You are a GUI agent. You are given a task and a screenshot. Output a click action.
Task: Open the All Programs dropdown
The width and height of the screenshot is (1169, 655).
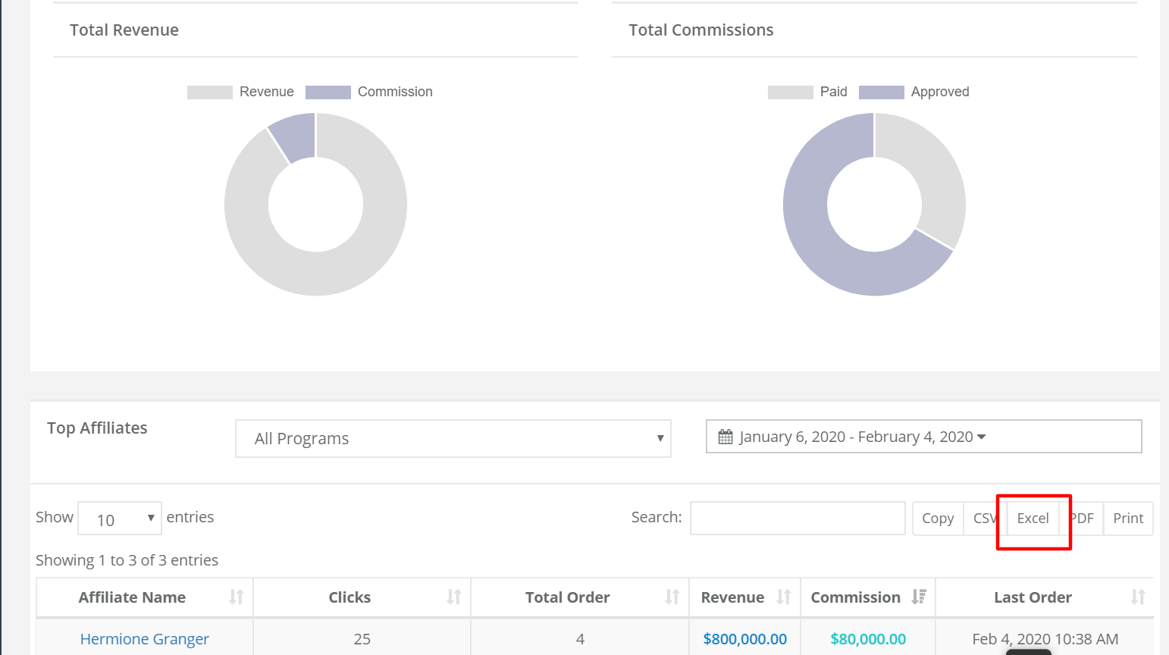click(x=453, y=438)
